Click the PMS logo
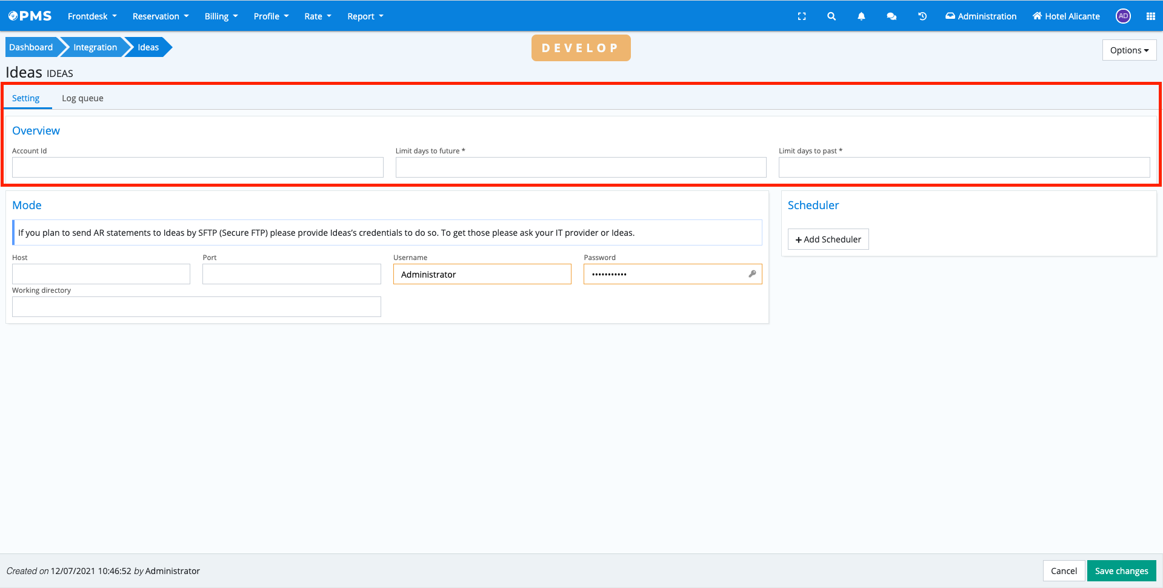 [30, 16]
